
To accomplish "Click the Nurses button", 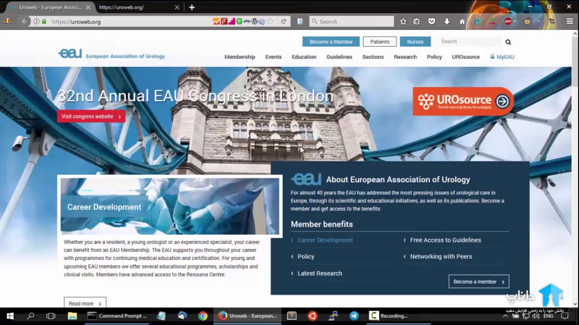I will click(x=415, y=42).
